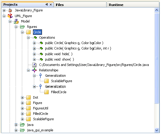Select the highlighted Circle label

pos(37,32)
